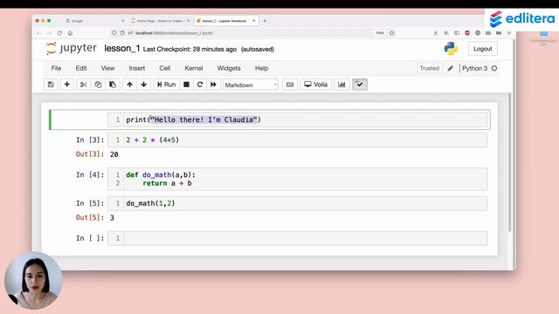Log out with Logout button
This screenshot has width=559, height=314.
[x=483, y=49]
